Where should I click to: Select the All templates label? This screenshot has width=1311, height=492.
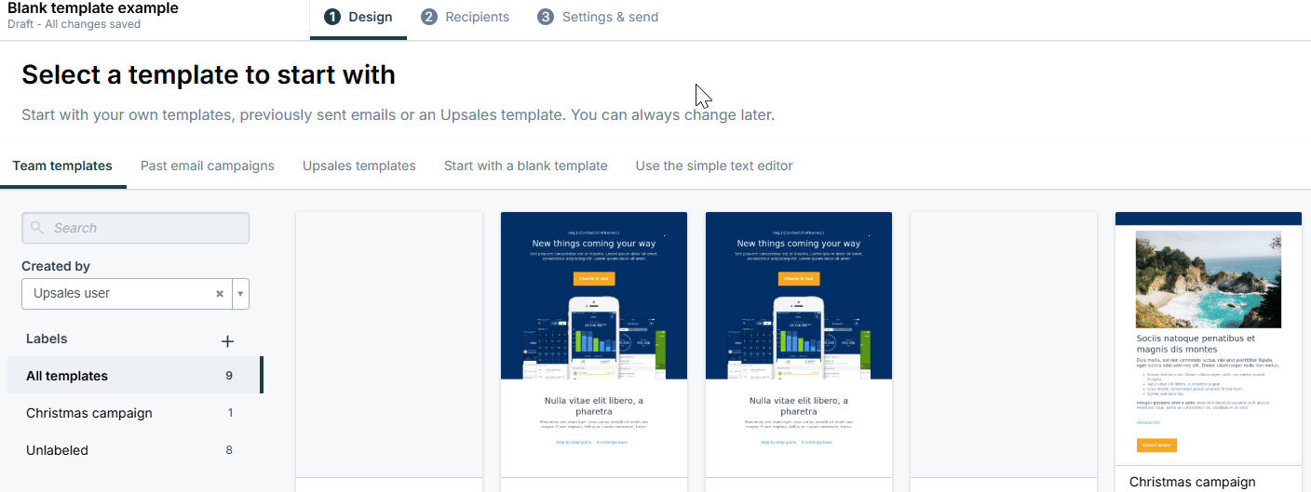pyautogui.click(x=134, y=376)
